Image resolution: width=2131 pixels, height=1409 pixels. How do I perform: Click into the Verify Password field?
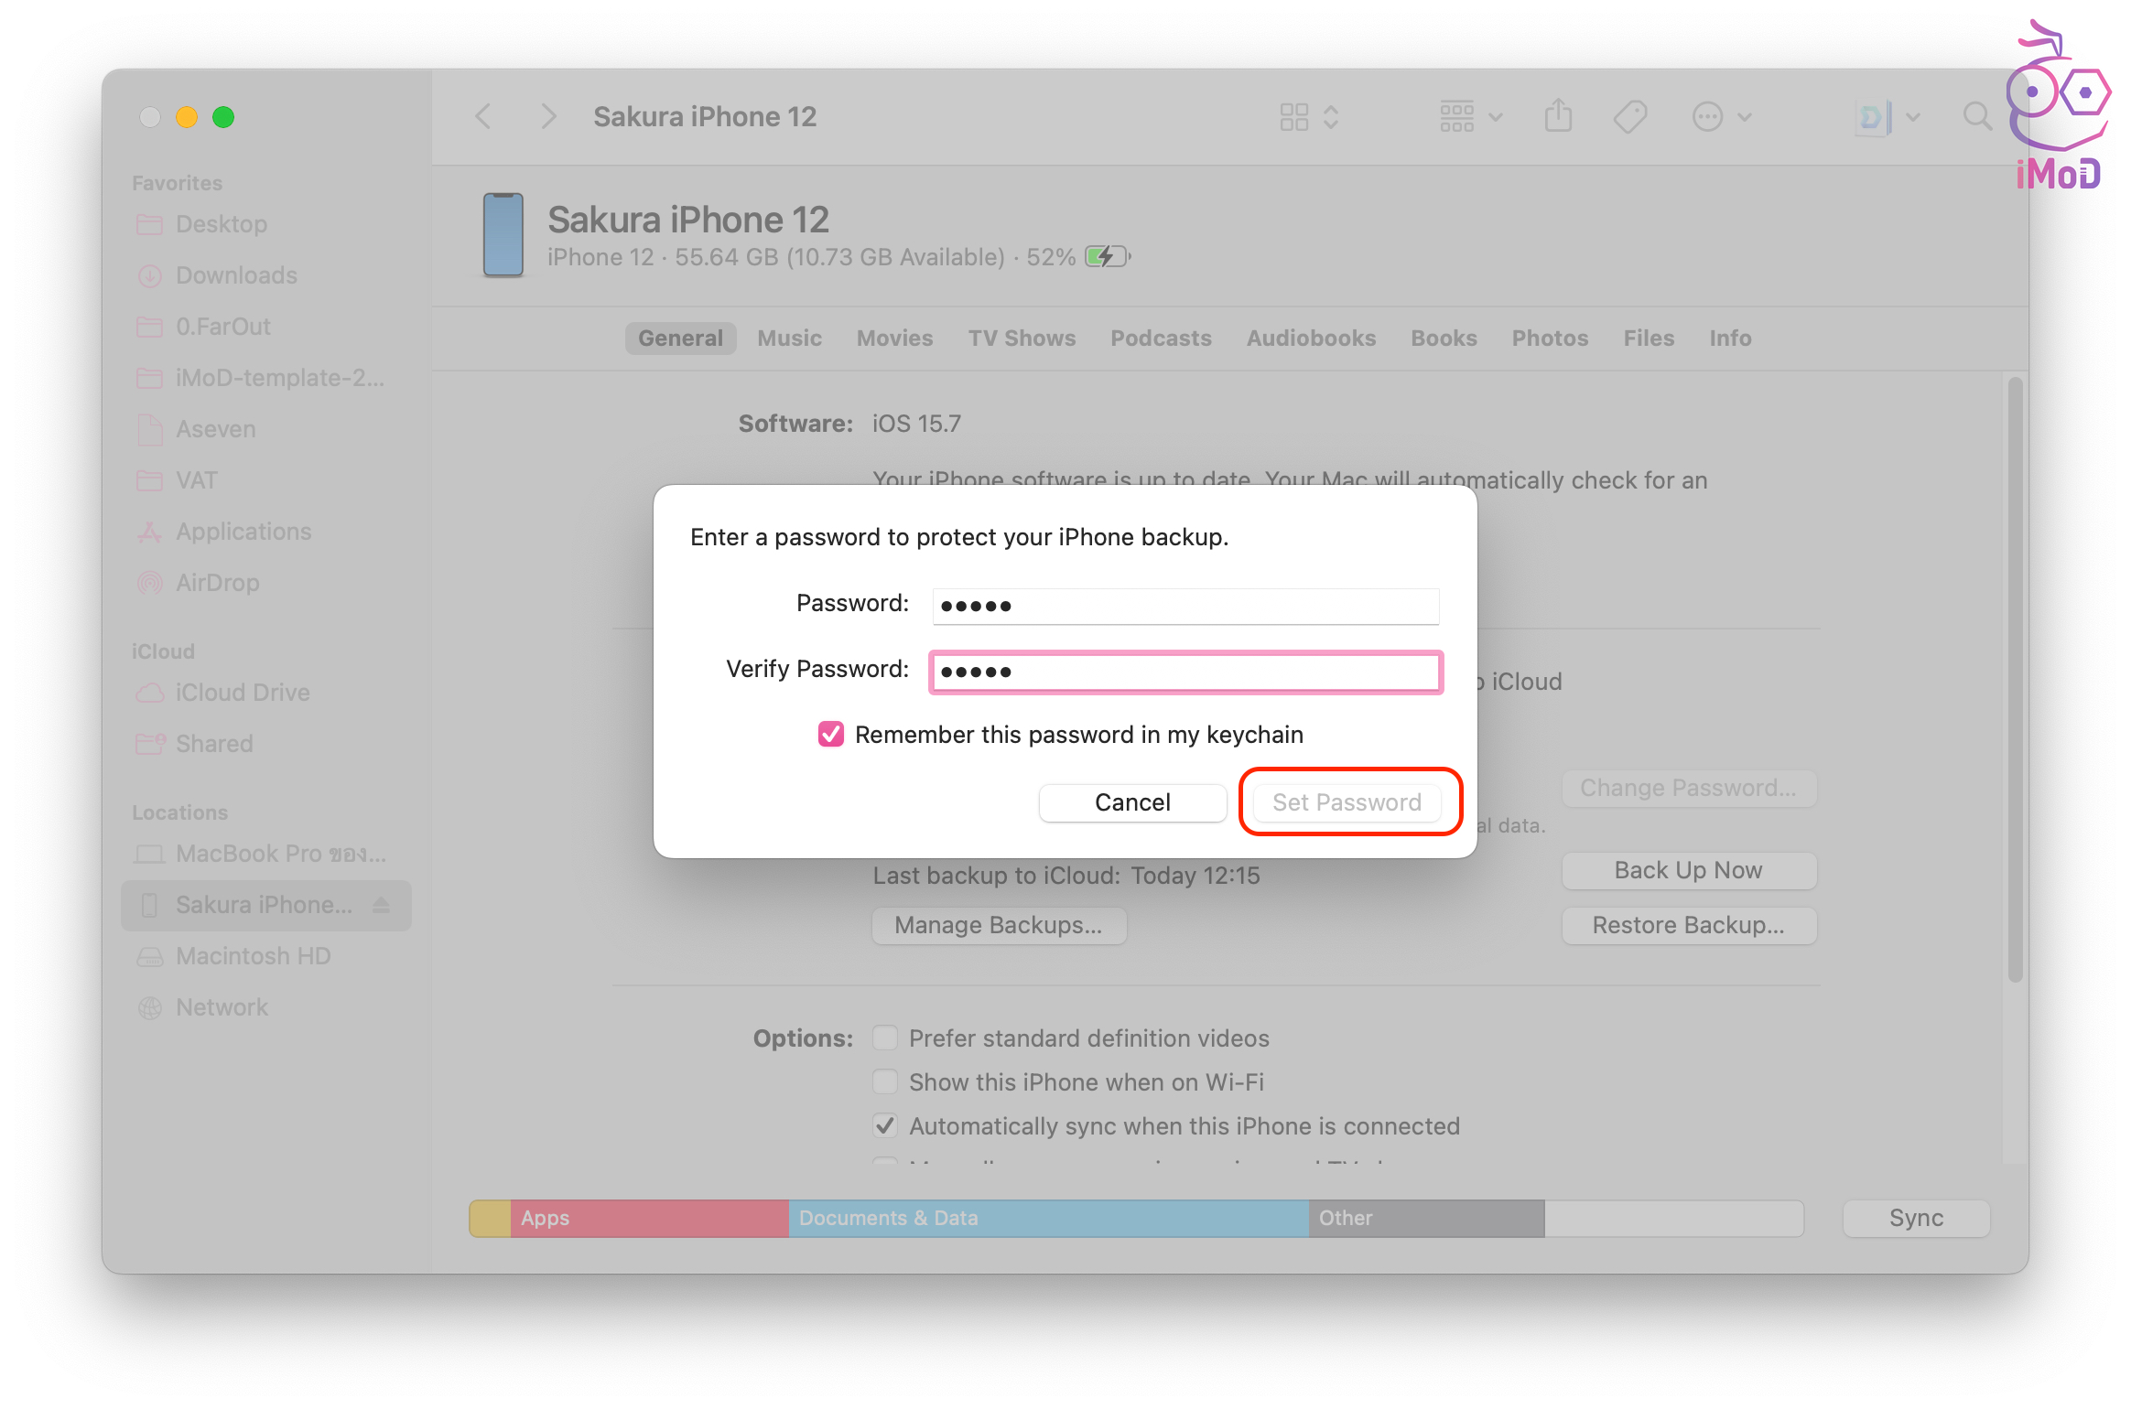click(x=1185, y=672)
